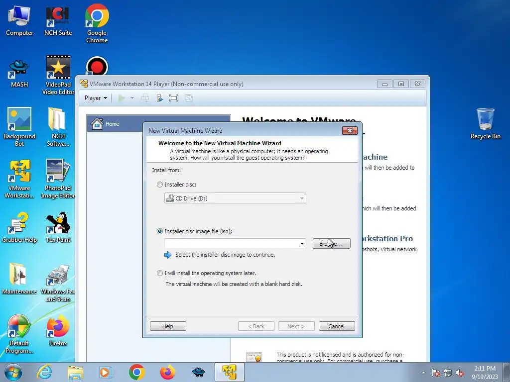Click the ISO image file path field

(231, 244)
